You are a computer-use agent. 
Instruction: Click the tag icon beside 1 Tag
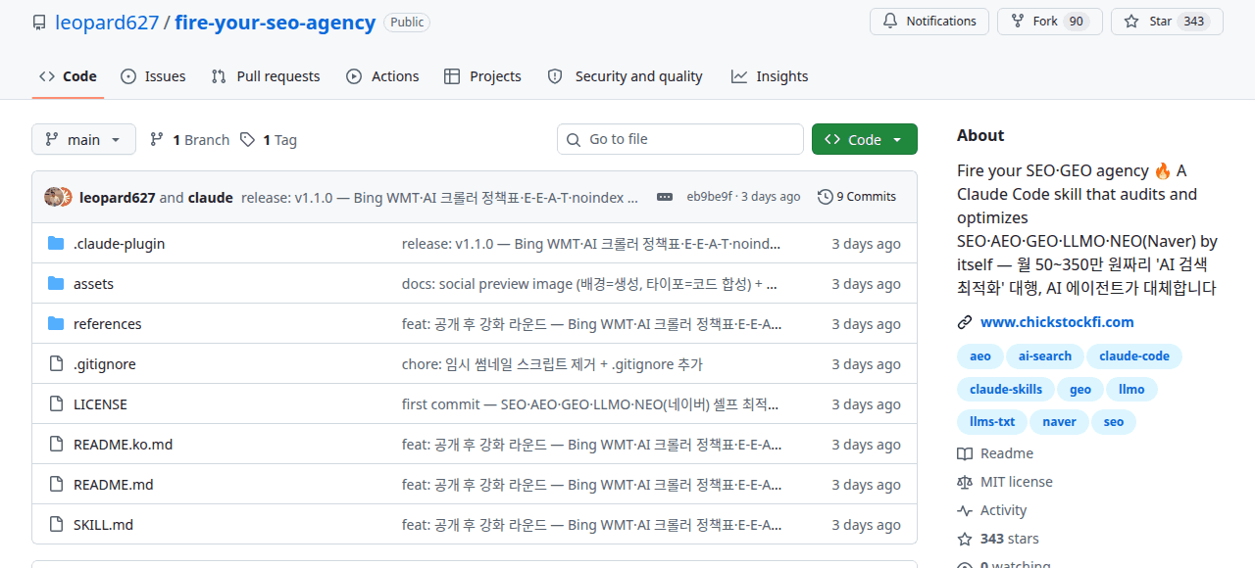click(247, 140)
